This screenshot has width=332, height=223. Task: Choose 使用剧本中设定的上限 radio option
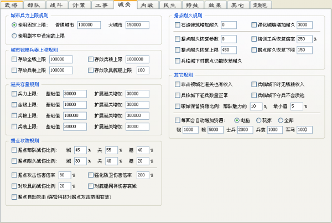pyautogui.click(x=14, y=36)
